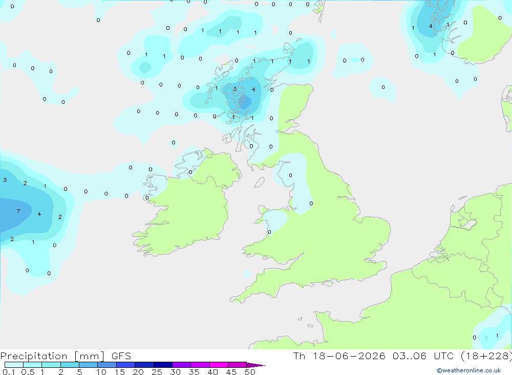Click the 0.5–1 mm legend color swatch
Image resolution: width=512 pixels, height=375 pixels.
pos(32,365)
